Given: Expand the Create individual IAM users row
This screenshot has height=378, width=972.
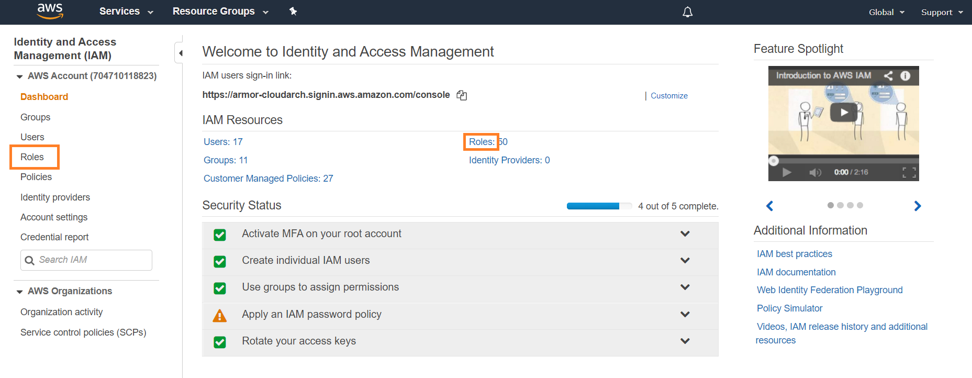Looking at the screenshot, I should [685, 260].
